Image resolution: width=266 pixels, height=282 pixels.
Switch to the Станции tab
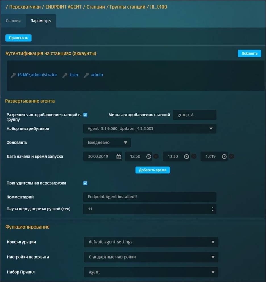point(13,21)
